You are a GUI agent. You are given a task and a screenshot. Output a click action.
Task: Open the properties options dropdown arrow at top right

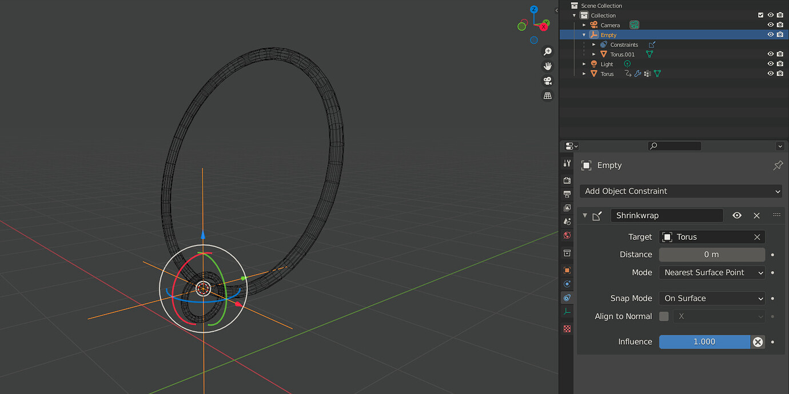pyautogui.click(x=781, y=146)
